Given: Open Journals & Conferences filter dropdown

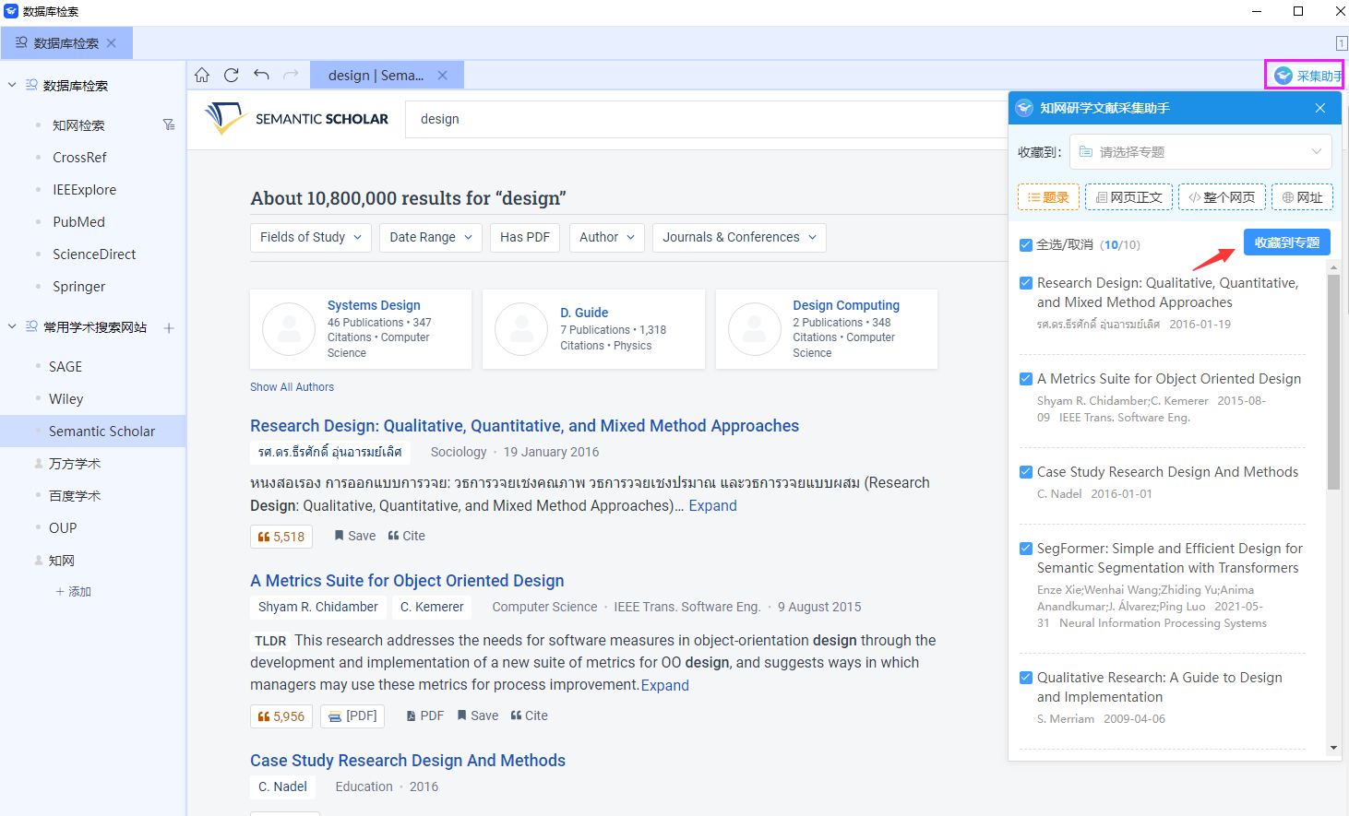Looking at the screenshot, I should [739, 237].
